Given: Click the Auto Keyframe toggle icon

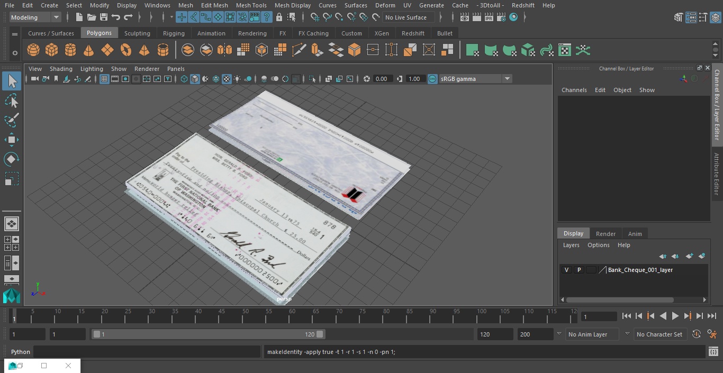Looking at the screenshot, I should [697, 334].
